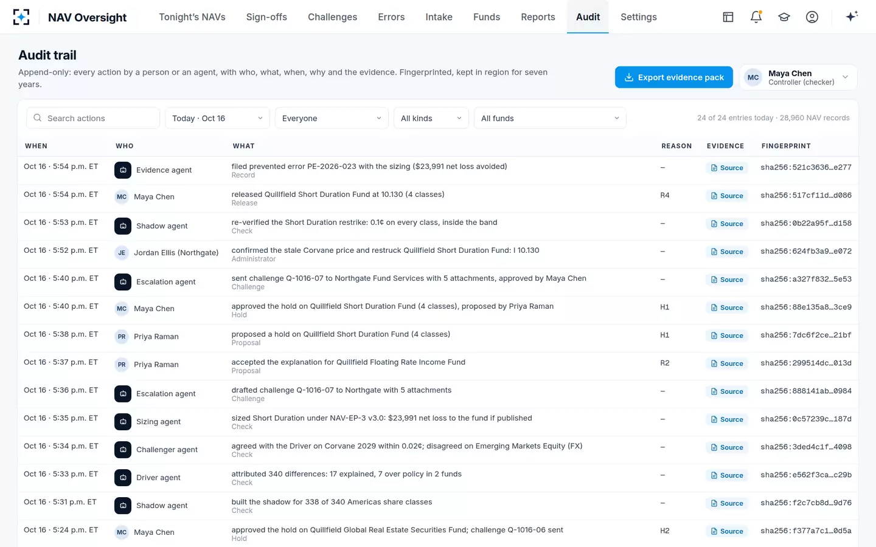Screen dimensions: 876x547
Task: Focus the Search actions field
Action: (93, 118)
